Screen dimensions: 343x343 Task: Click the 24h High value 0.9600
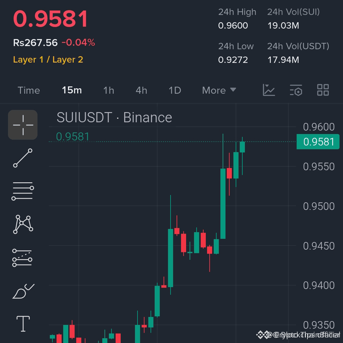click(x=233, y=26)
